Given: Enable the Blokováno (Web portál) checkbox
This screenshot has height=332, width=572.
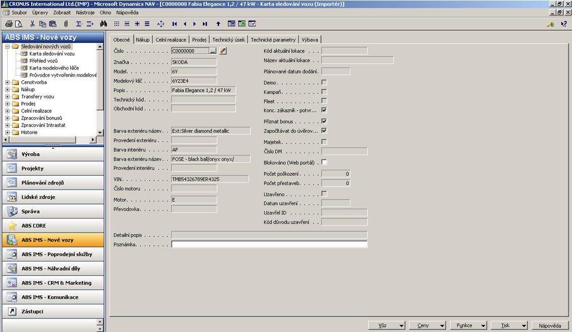Looking at the screenshot, I should [x=324, y=162].
